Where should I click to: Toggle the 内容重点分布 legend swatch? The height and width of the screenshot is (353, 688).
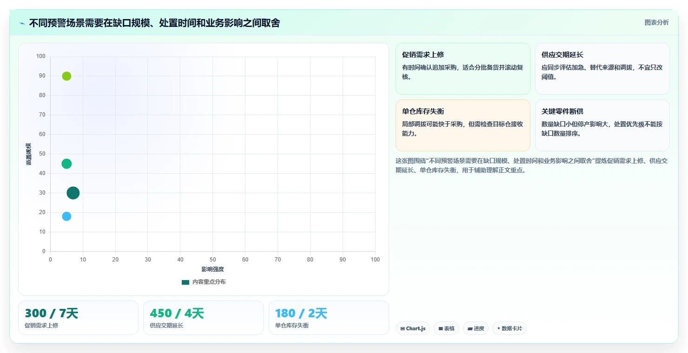point(185,282)
